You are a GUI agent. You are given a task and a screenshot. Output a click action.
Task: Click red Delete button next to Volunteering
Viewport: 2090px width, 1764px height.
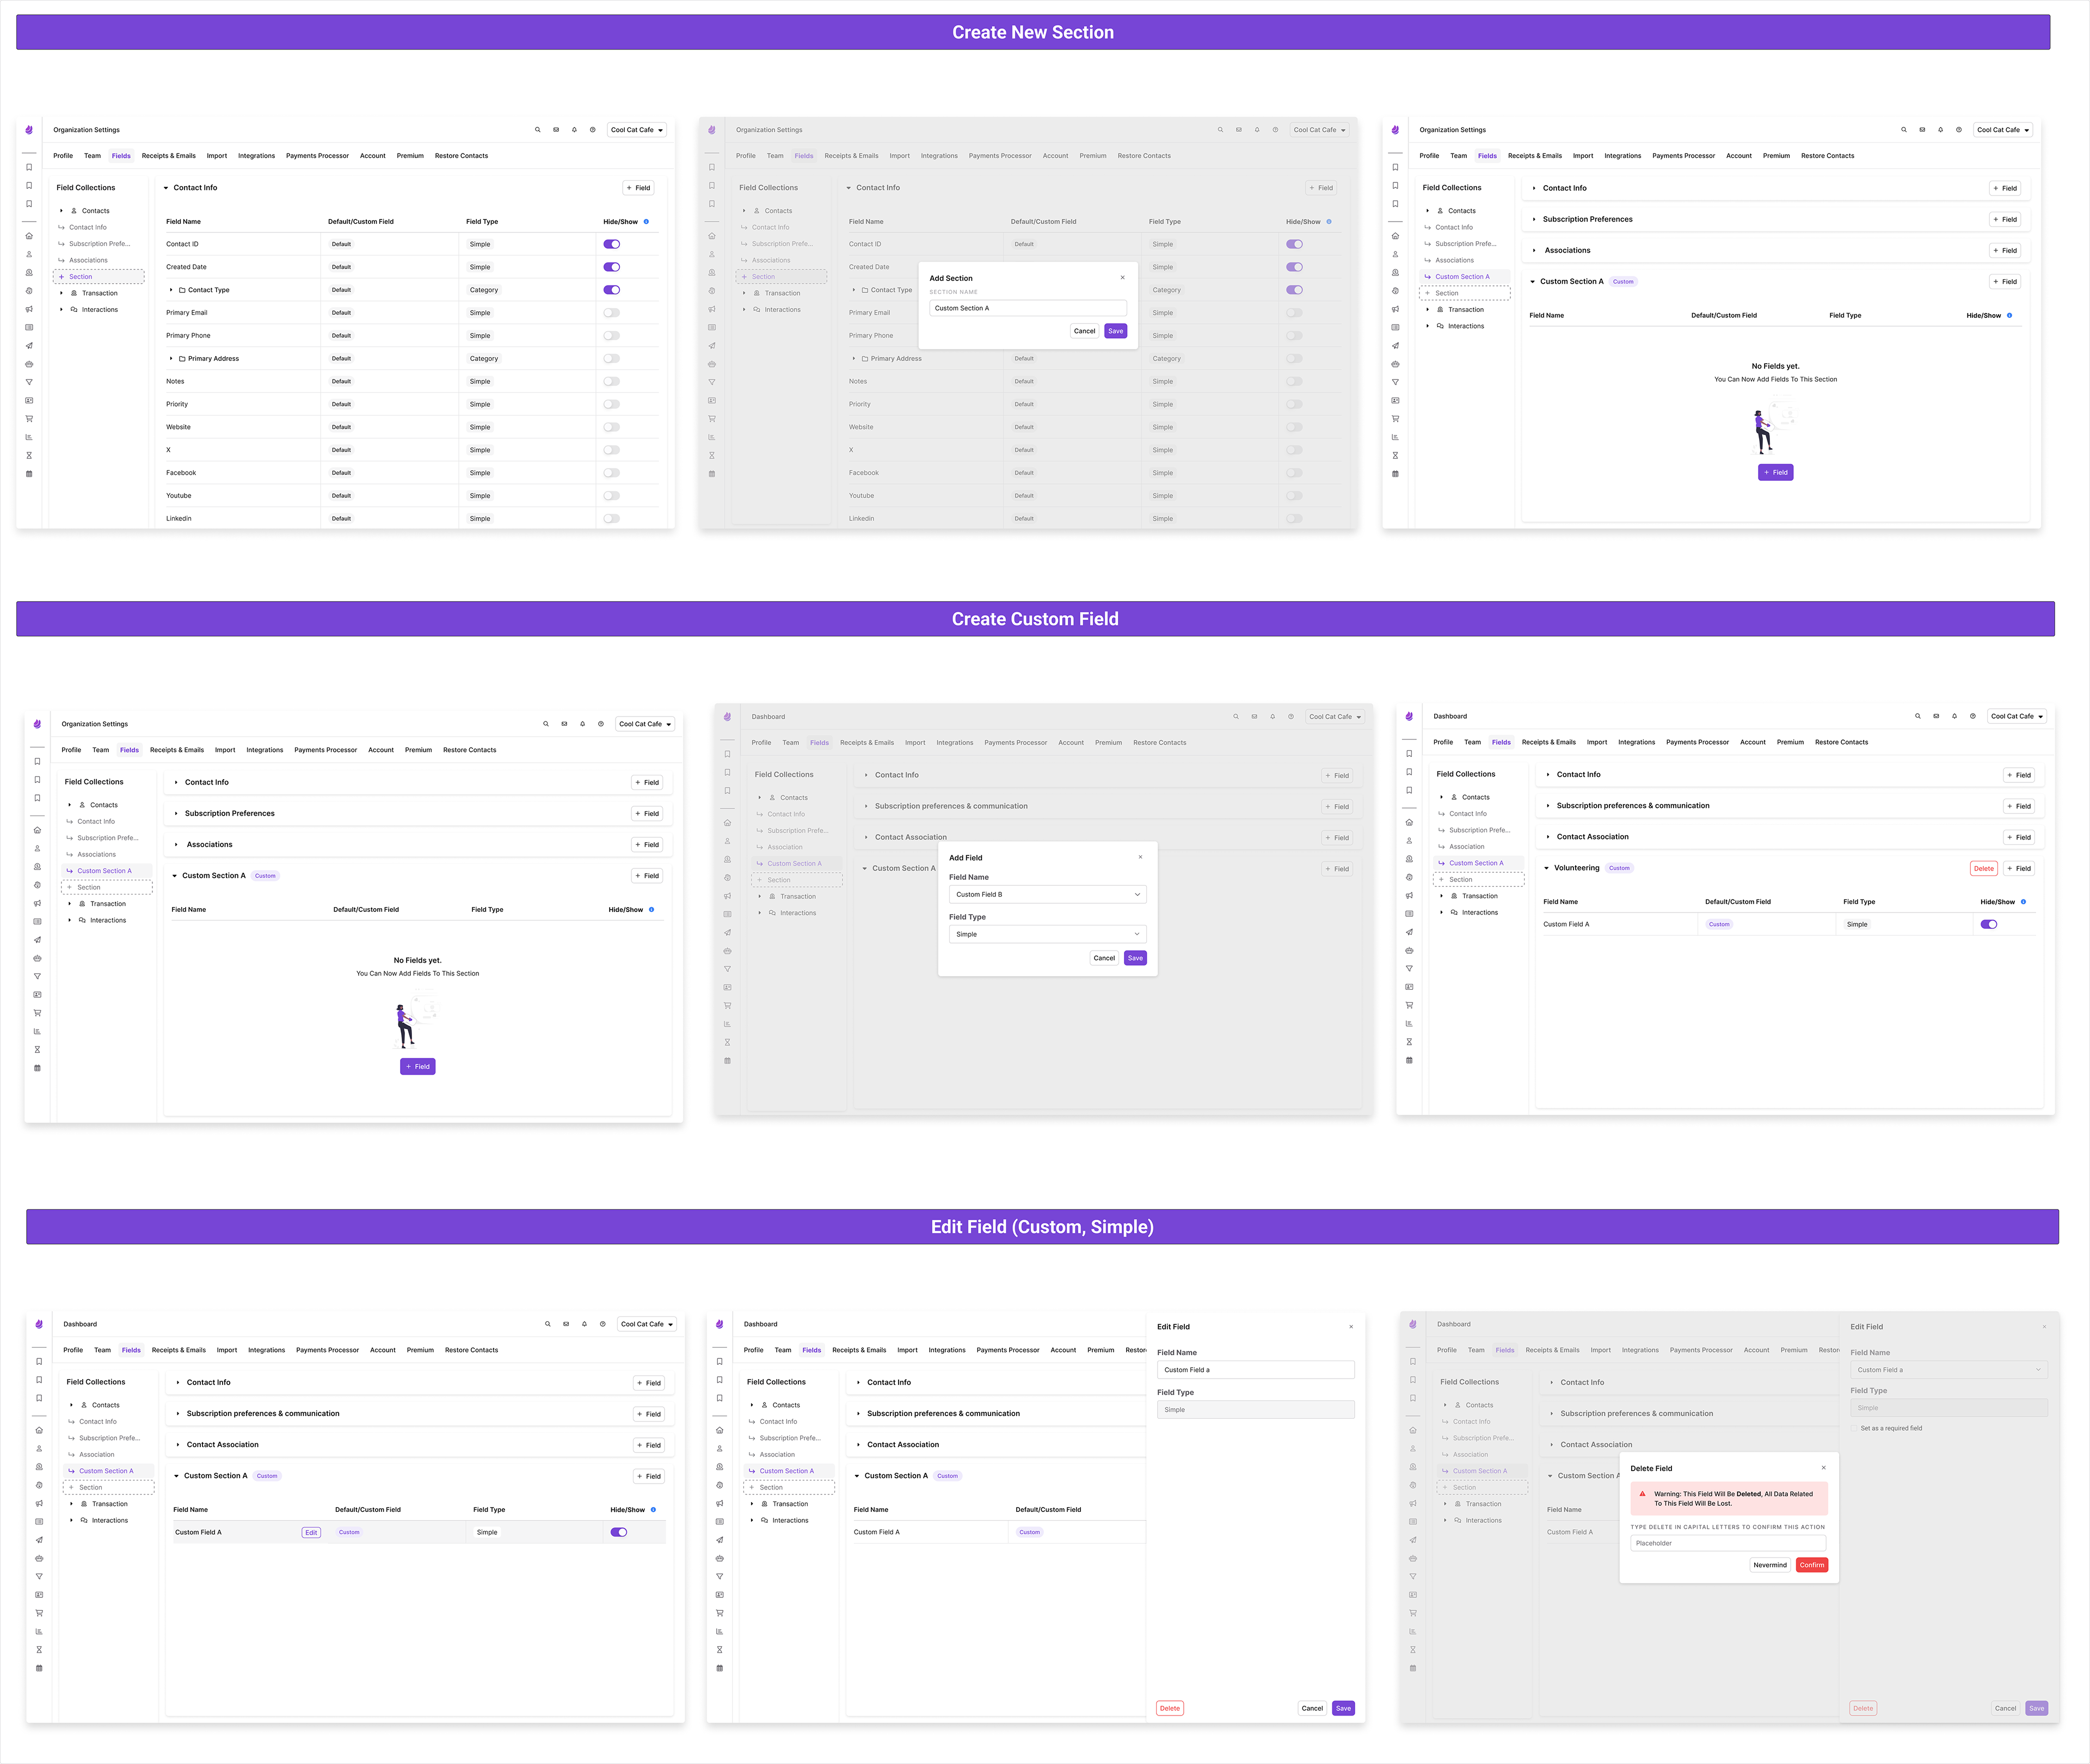(1983, 868)
